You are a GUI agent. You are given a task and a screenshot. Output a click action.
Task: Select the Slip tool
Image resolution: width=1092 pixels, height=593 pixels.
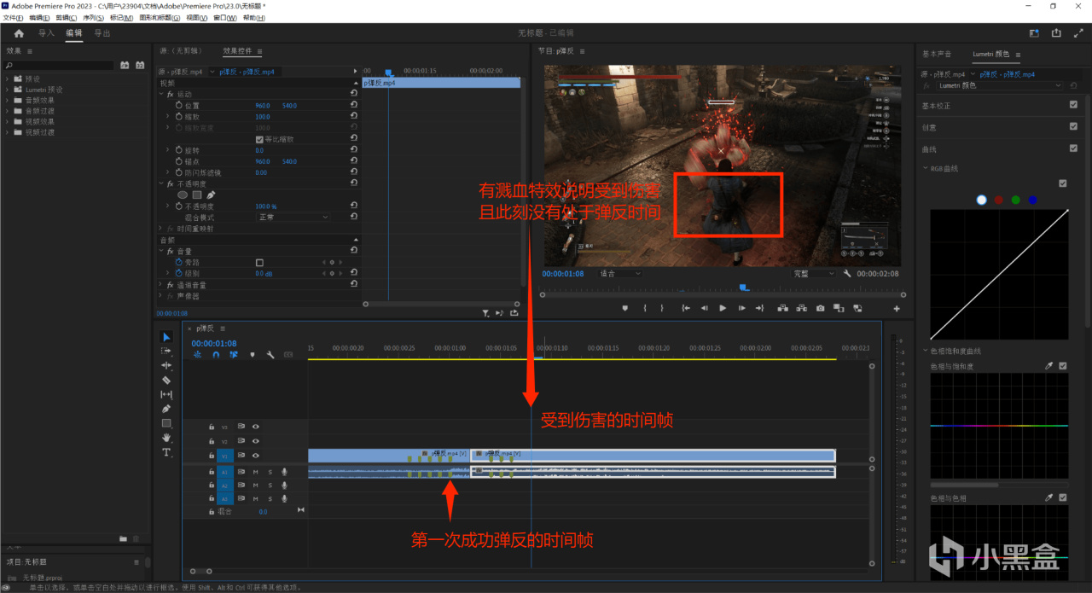point(166,394)
